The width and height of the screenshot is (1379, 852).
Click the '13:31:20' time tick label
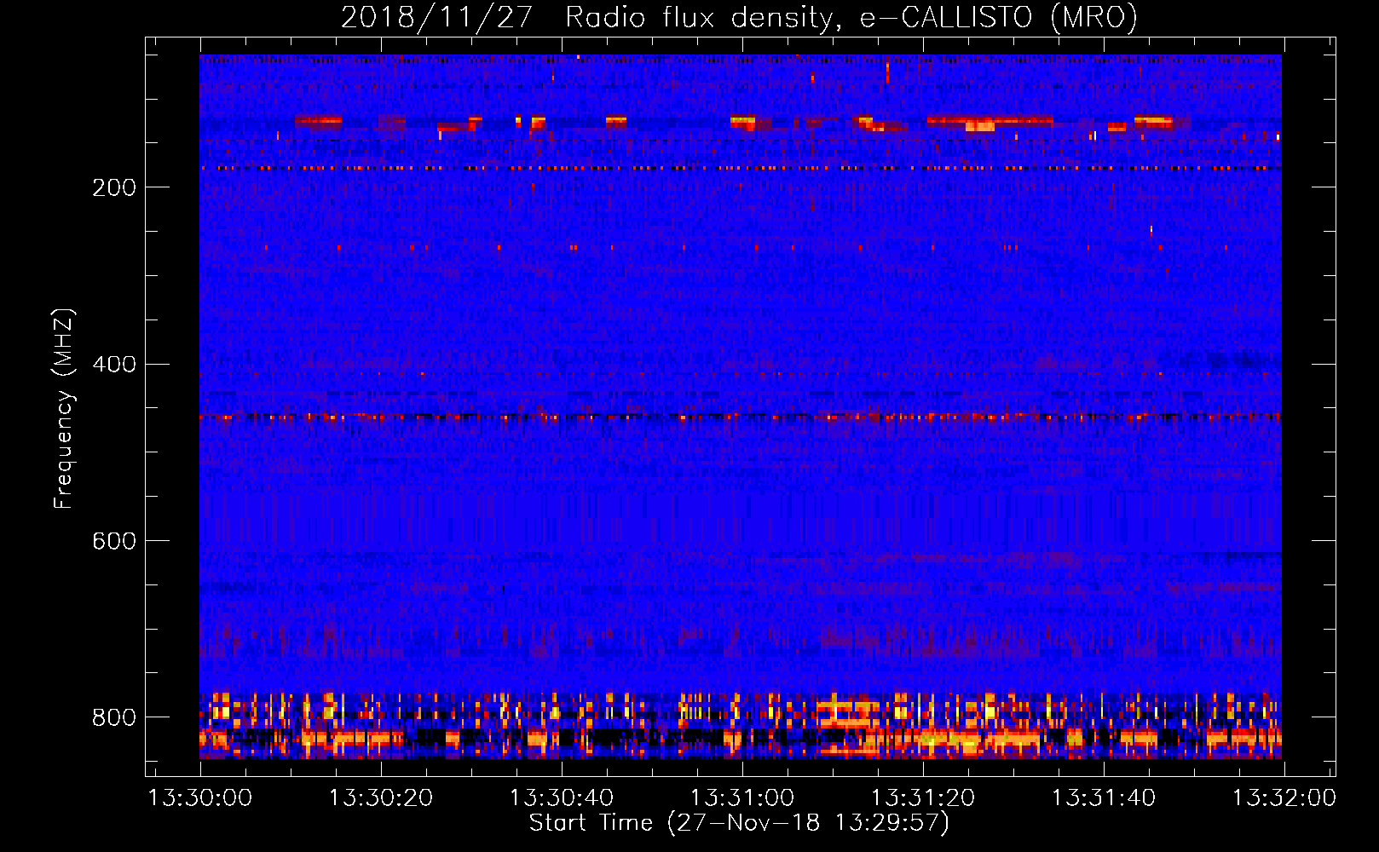point(923,798)
